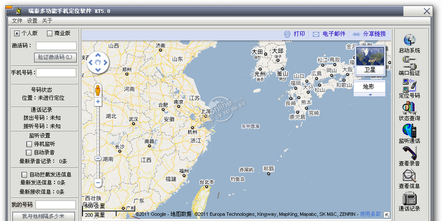Viewport: 442px width, 221px height.
Task: Enable the 自动录音 auto recording checkbox
Action: [29, 153]
